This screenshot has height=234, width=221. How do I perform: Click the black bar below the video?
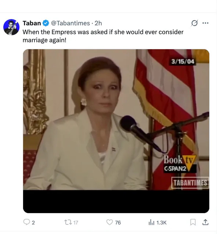tap(116, 201)
